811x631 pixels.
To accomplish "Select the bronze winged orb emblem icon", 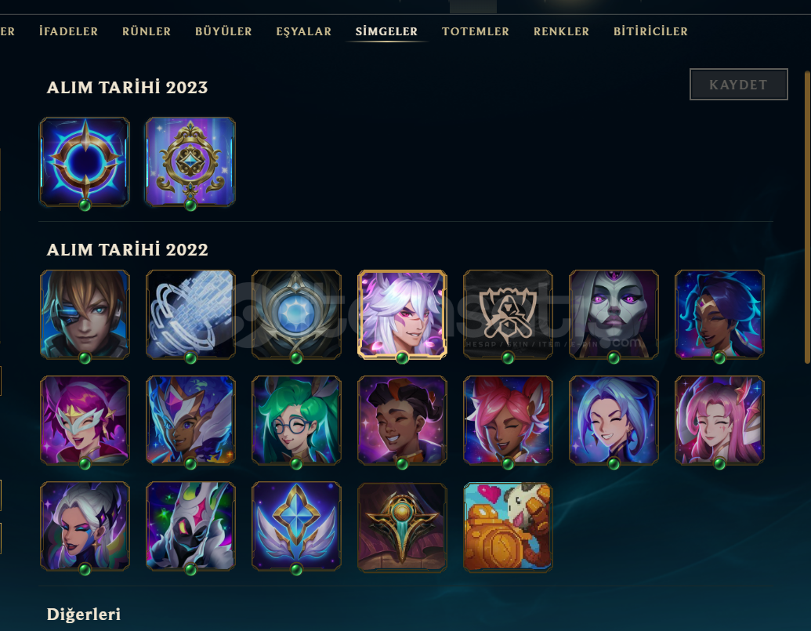I will 402,527.
